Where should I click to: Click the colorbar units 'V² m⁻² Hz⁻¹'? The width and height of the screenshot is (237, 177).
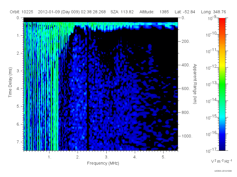[x=221, y=161]
